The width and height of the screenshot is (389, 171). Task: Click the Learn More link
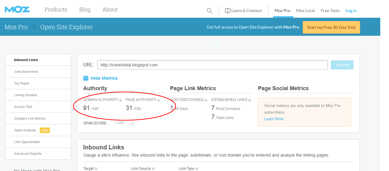pos(274,119)
